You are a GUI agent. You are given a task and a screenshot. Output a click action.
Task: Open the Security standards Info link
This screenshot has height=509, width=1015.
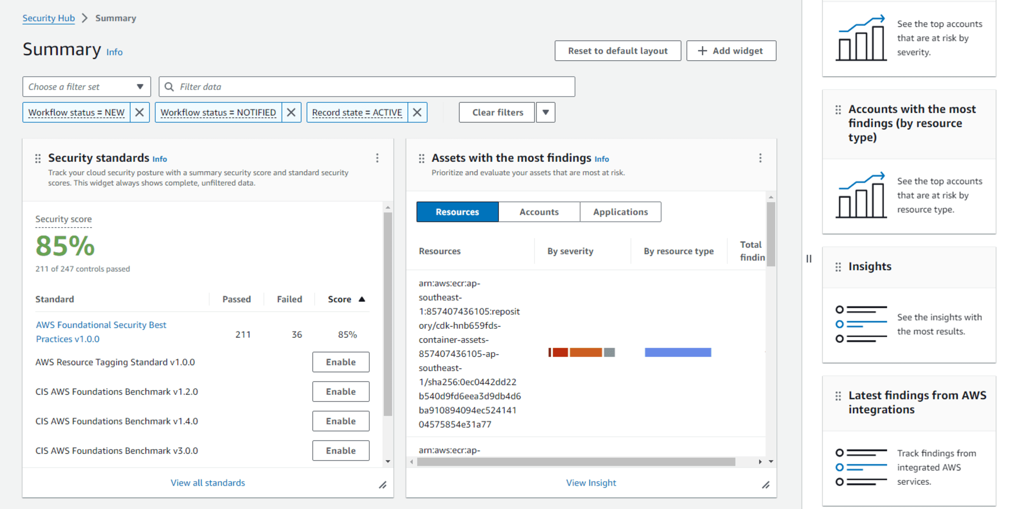[160, 159]
